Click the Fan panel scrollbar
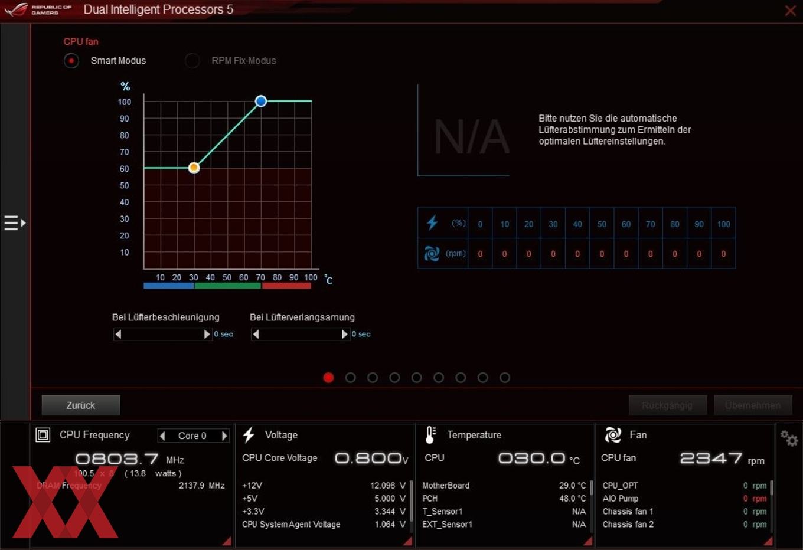The image size is (803, 550). click(771, 488)
